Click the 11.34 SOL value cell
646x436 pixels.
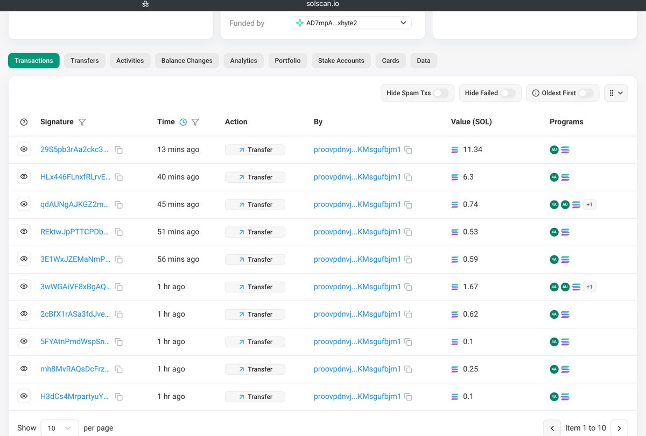467,149
